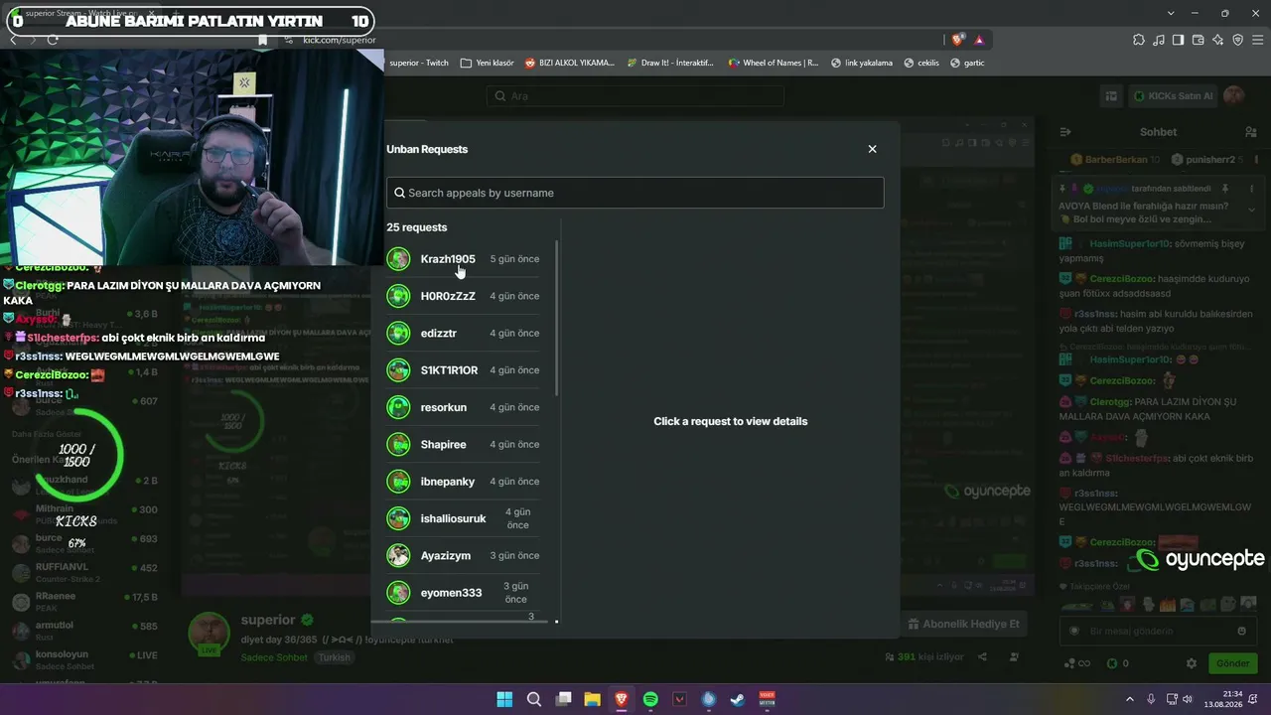Open chat settings gear icon
The image size is (1271, 715).
pyautogui.click(x=1192, y=663)
